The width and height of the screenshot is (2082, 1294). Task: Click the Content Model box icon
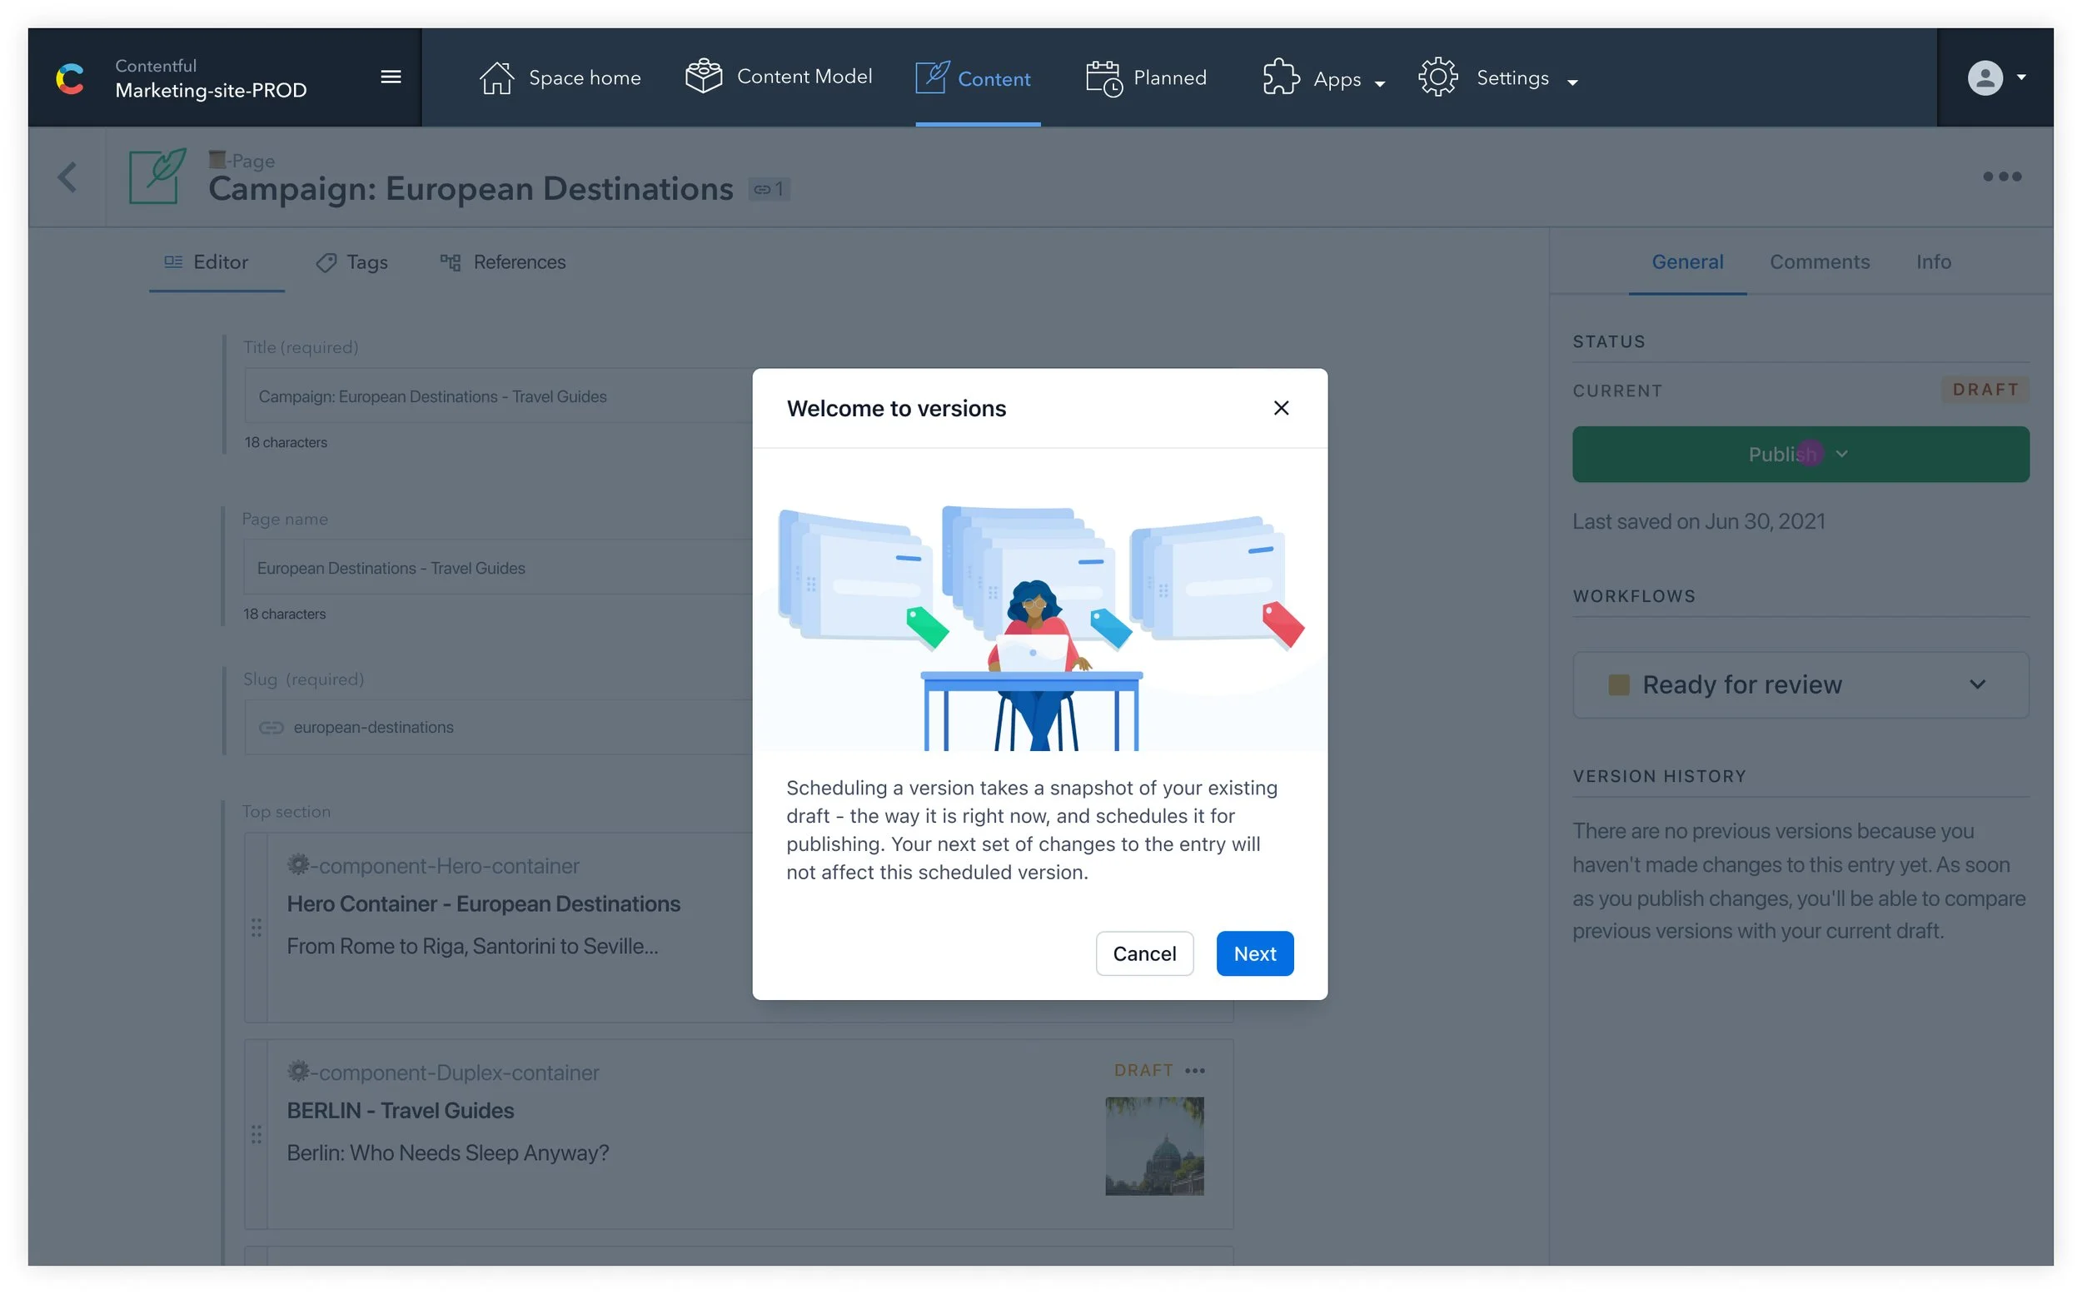pos(704,76)
